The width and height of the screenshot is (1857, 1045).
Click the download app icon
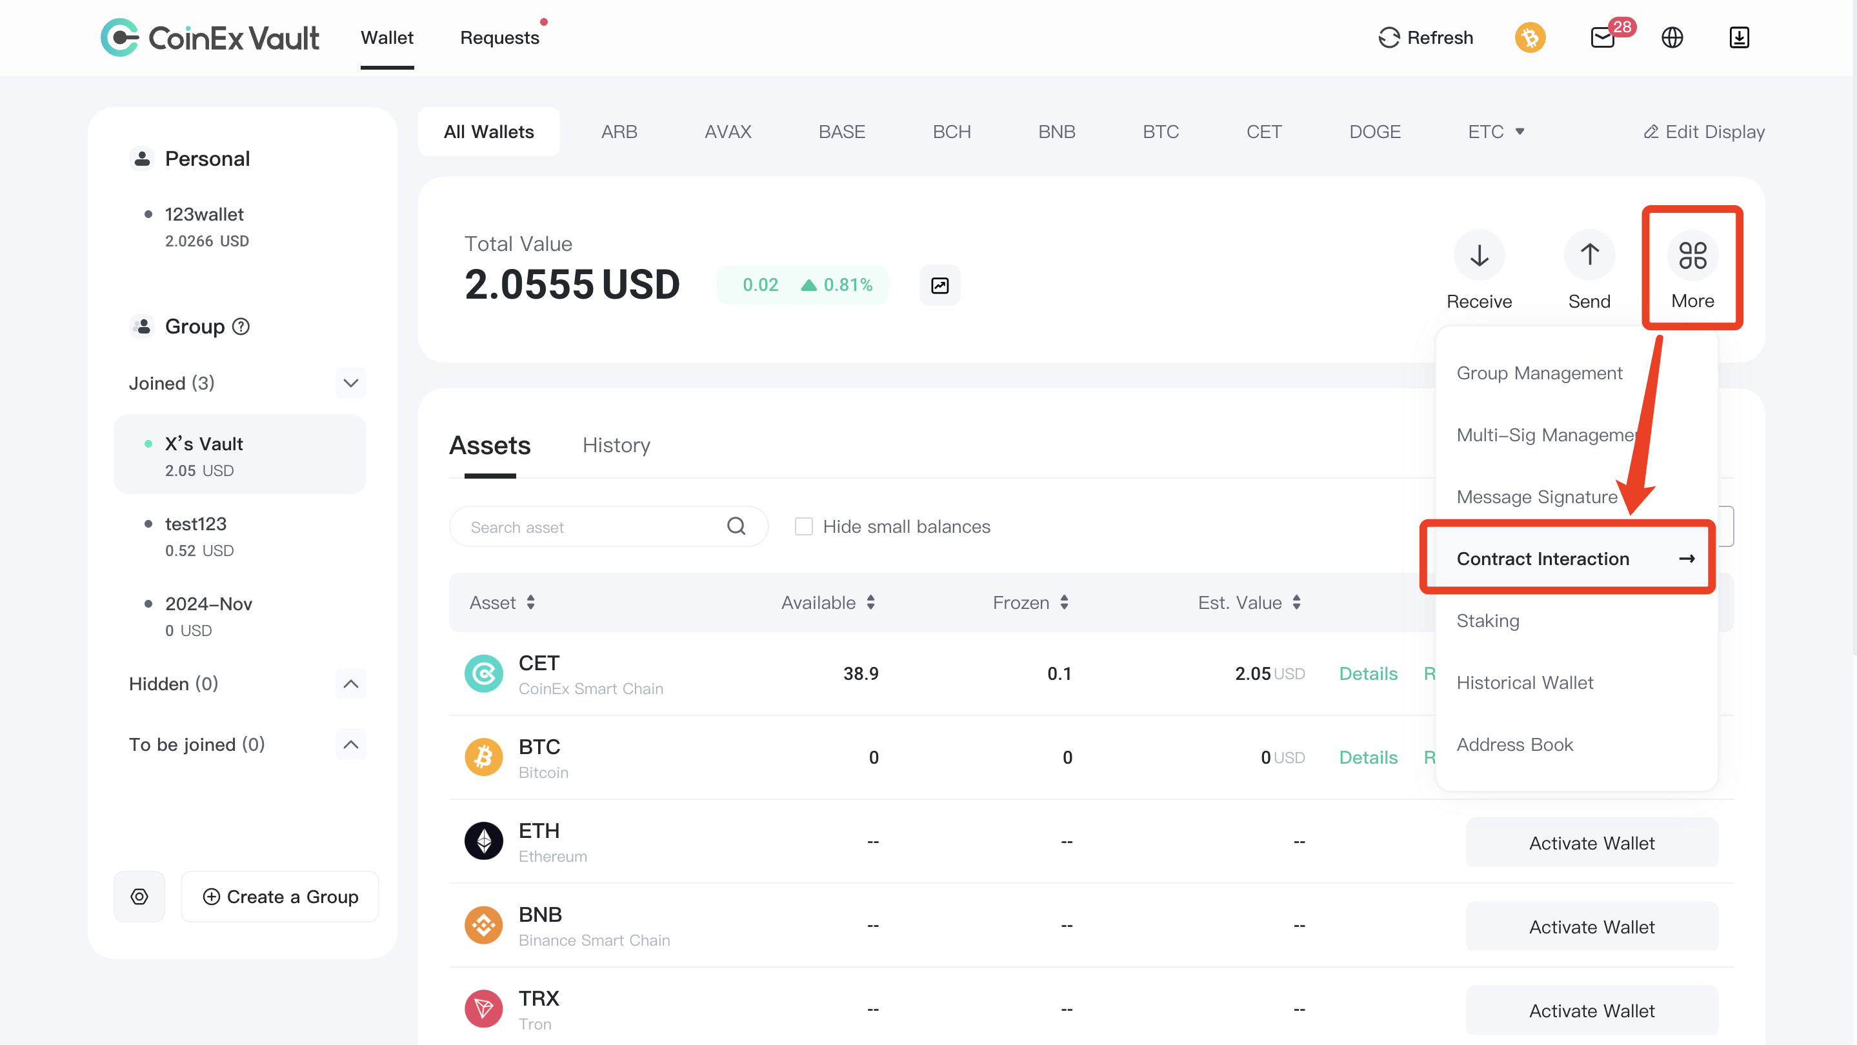point(1739,37)
